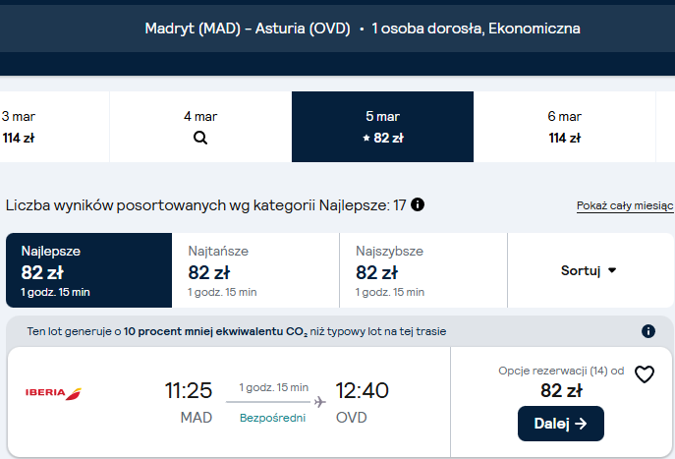Open Pokaż cały miesiąc link
The image size is (675, 459).
625,205
